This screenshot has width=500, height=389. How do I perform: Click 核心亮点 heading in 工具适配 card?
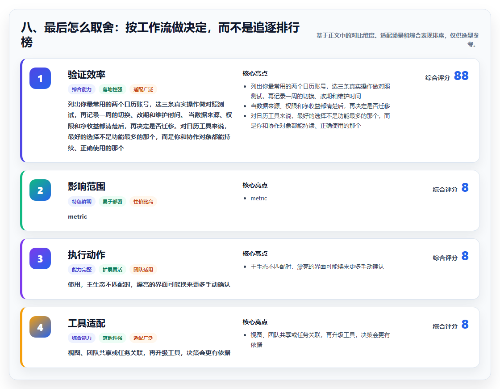pyautogui.click(x=255, y=322)
